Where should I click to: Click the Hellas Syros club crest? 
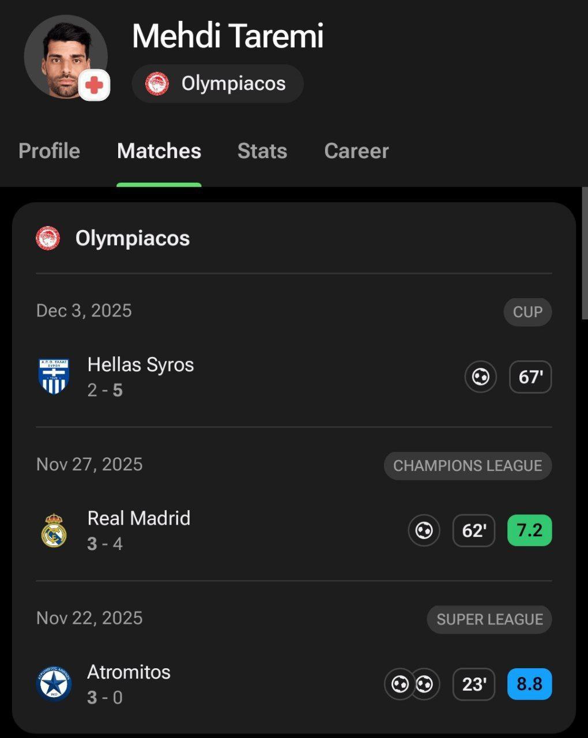point(54,376)
